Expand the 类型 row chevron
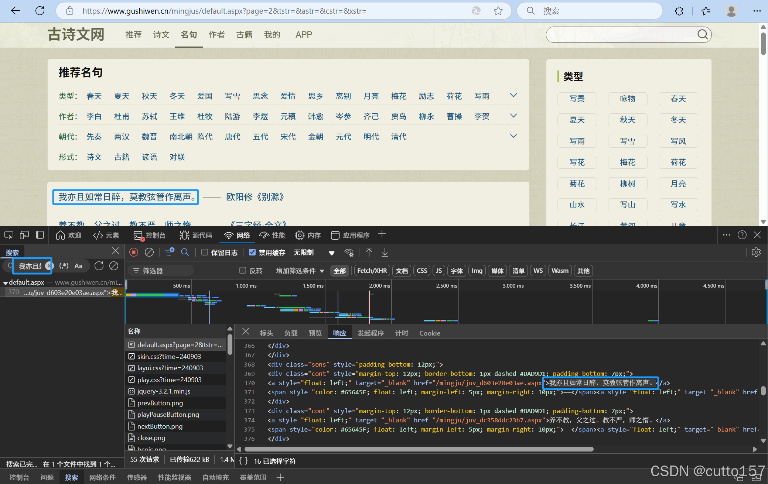Viewport: 768px width, 484px height. click(x=513, y=96)
